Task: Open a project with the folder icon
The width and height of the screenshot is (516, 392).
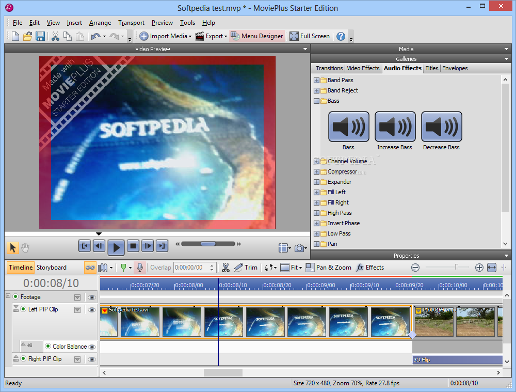Action: pos(28,36)
